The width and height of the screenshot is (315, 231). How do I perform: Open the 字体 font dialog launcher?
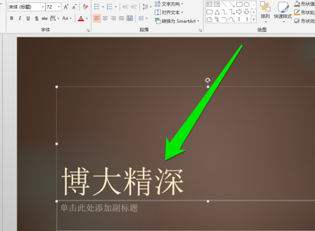[88, 30]
